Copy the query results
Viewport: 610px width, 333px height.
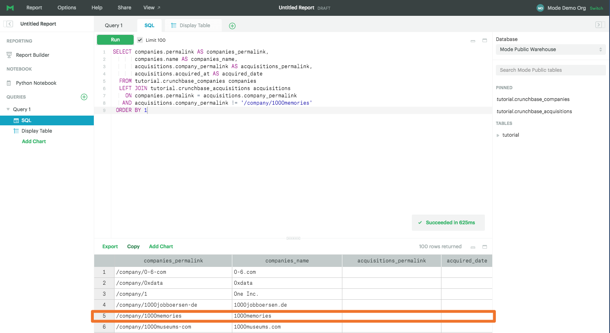133,247
